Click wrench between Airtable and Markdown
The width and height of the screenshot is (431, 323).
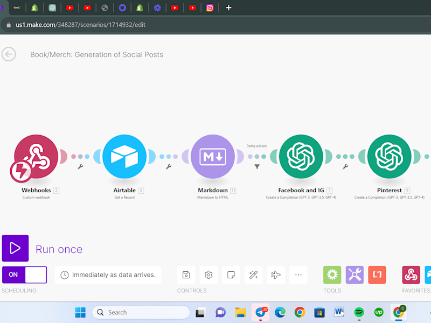click(x=169, y=166)
